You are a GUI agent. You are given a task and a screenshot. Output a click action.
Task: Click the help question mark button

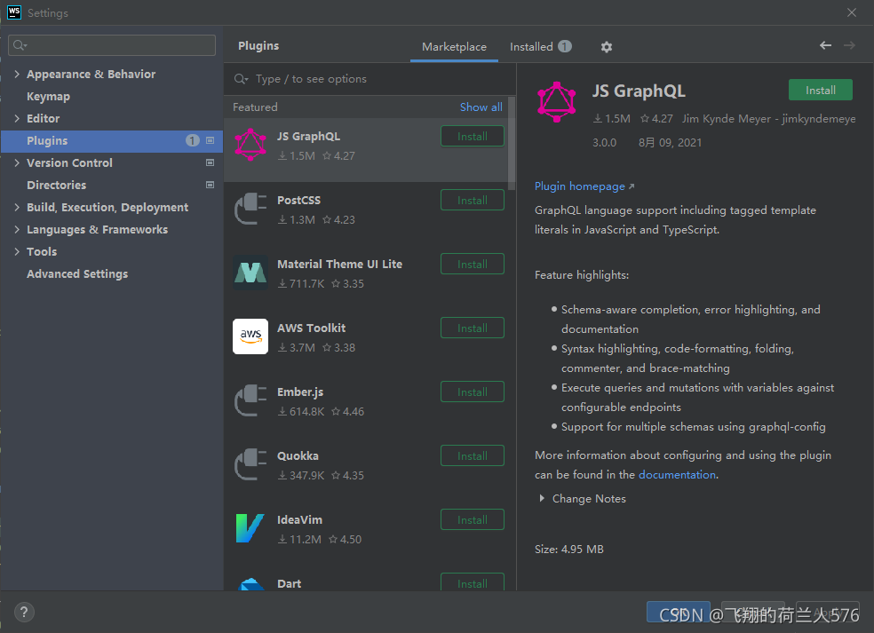click(x=24, y=613)
